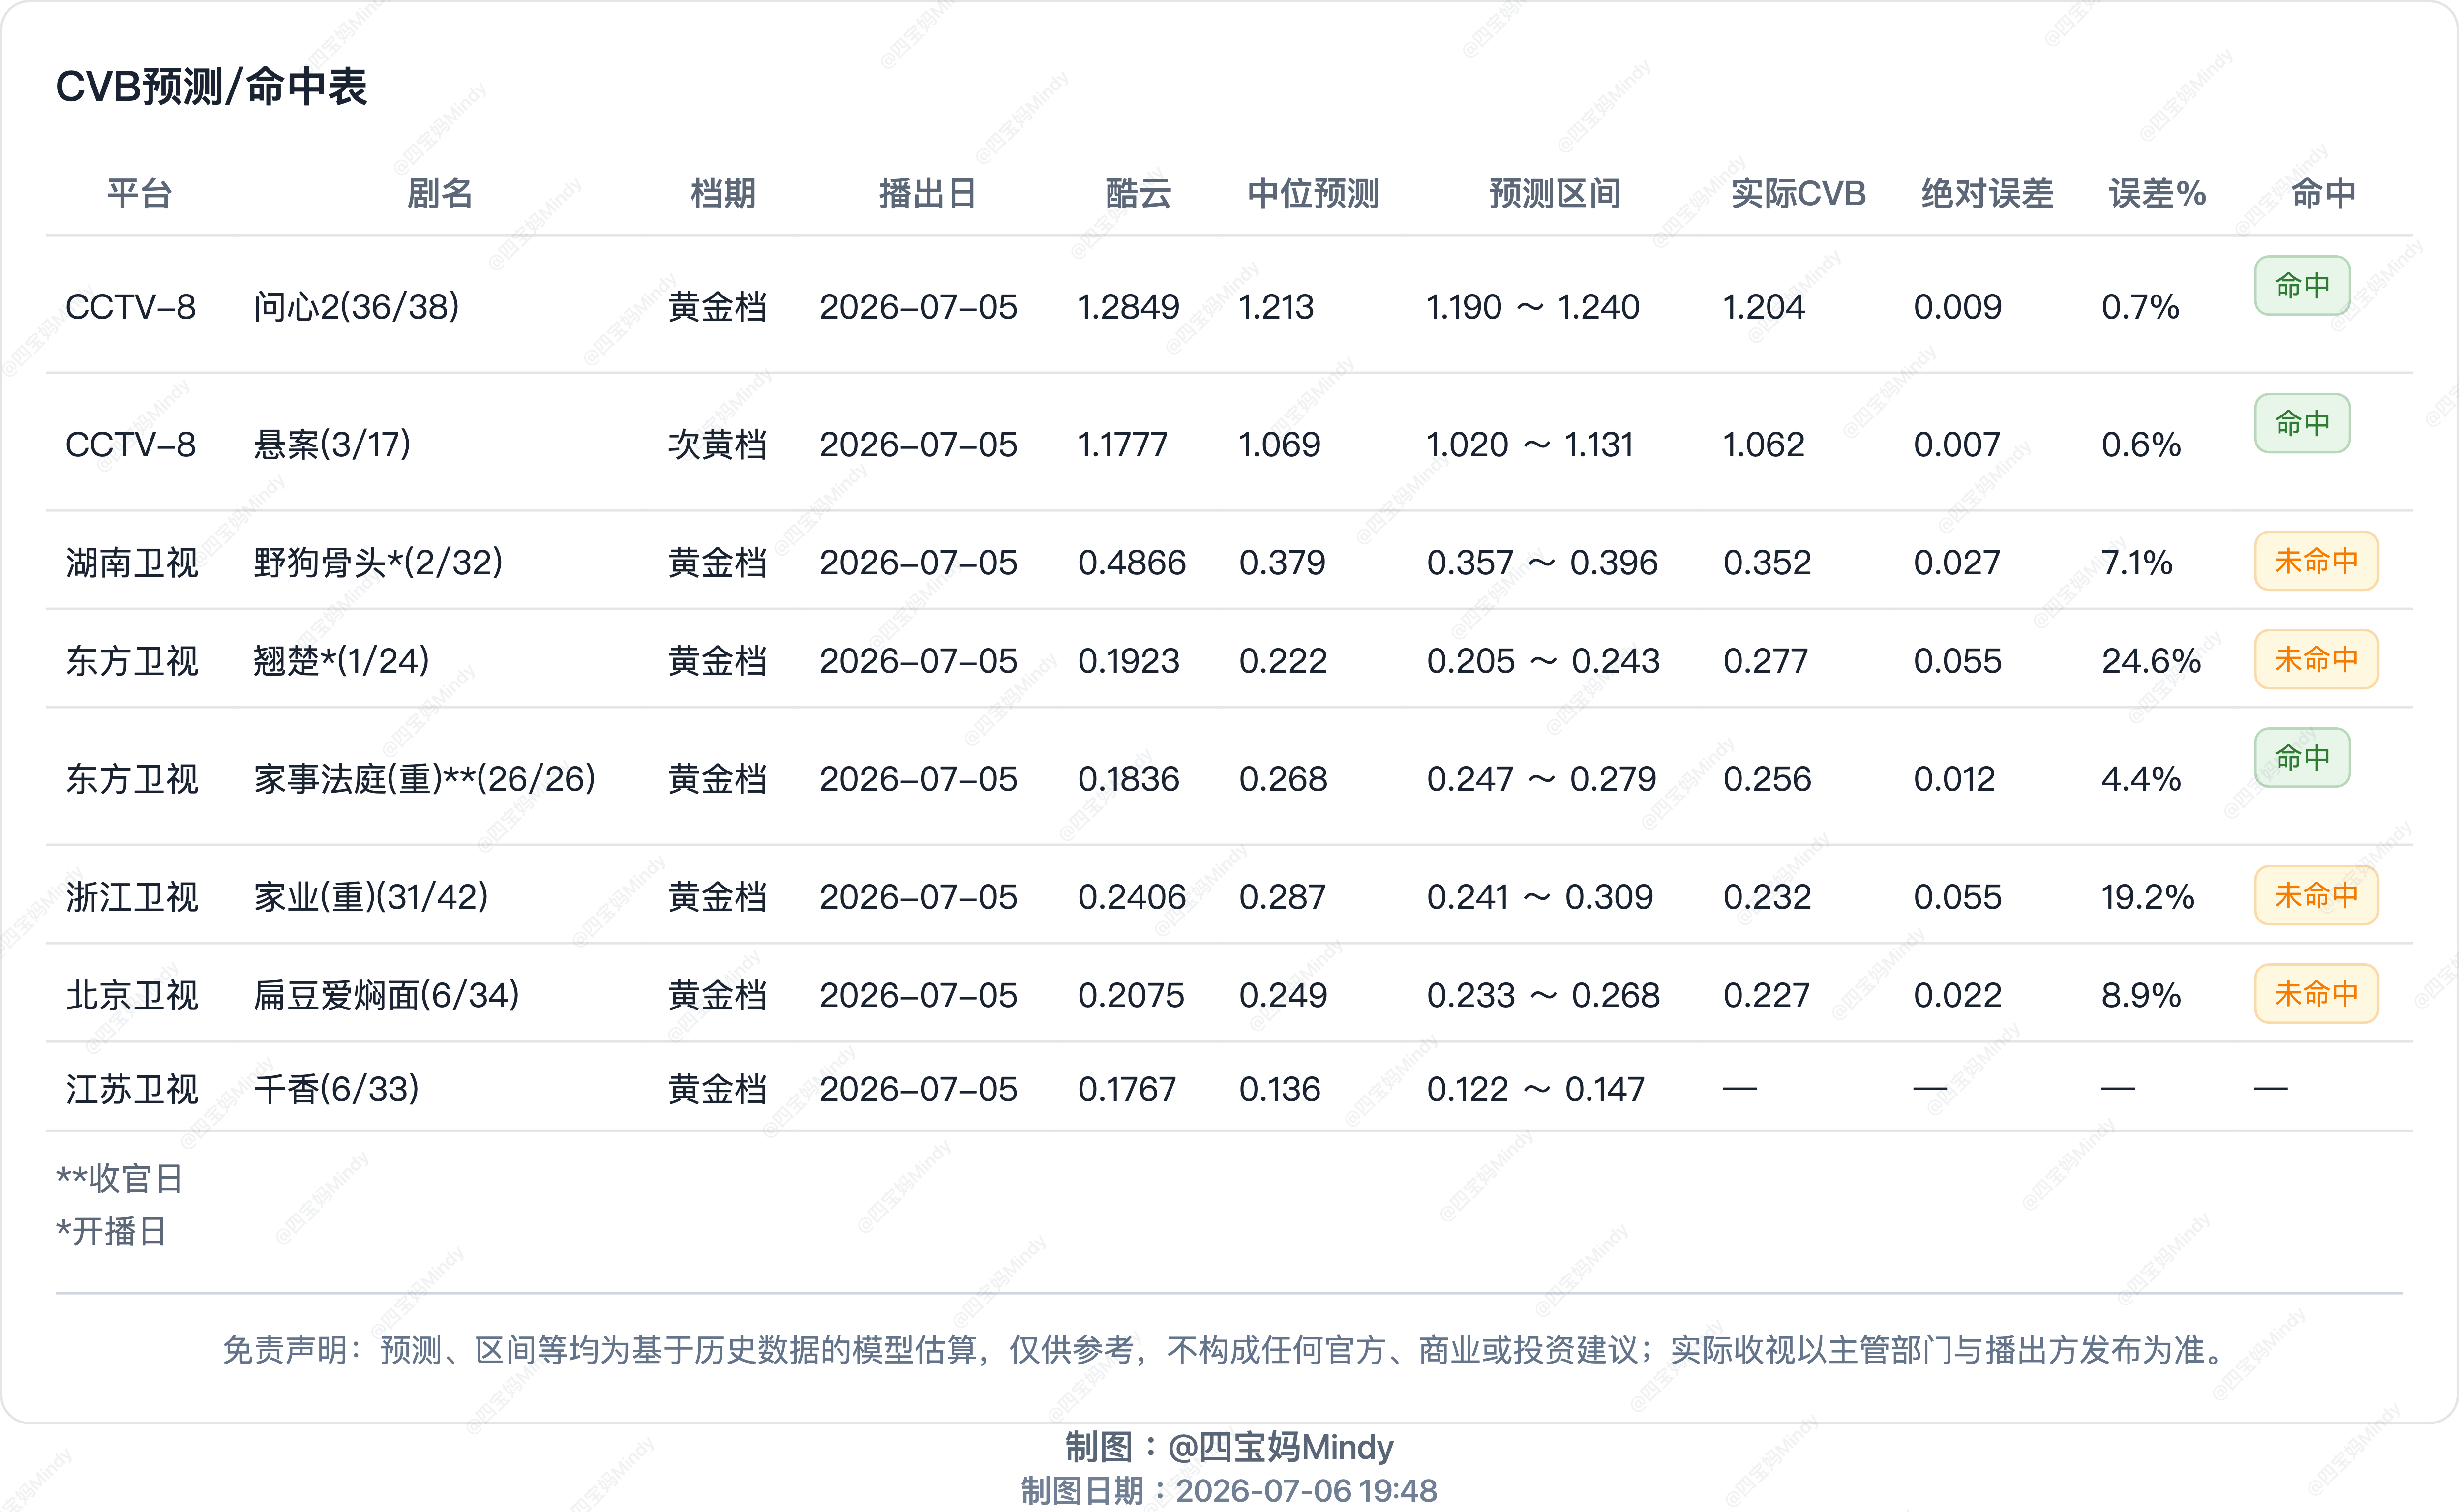Click the 播出日 column header
Viewport: 2459px width, 1512px height.
[x=927, y=193]
